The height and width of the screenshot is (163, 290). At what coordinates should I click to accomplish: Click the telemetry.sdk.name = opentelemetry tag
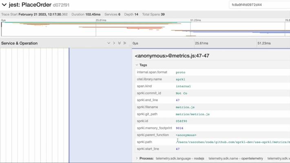(236, 159)
